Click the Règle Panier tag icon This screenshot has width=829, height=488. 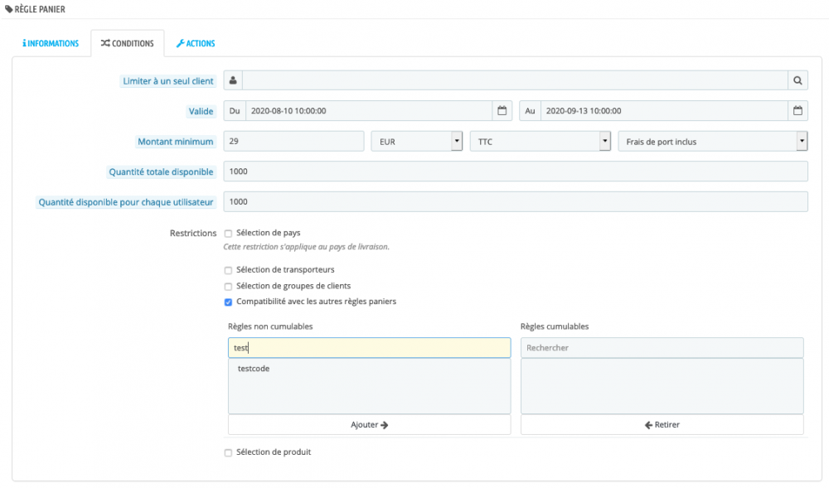[8, 9]
